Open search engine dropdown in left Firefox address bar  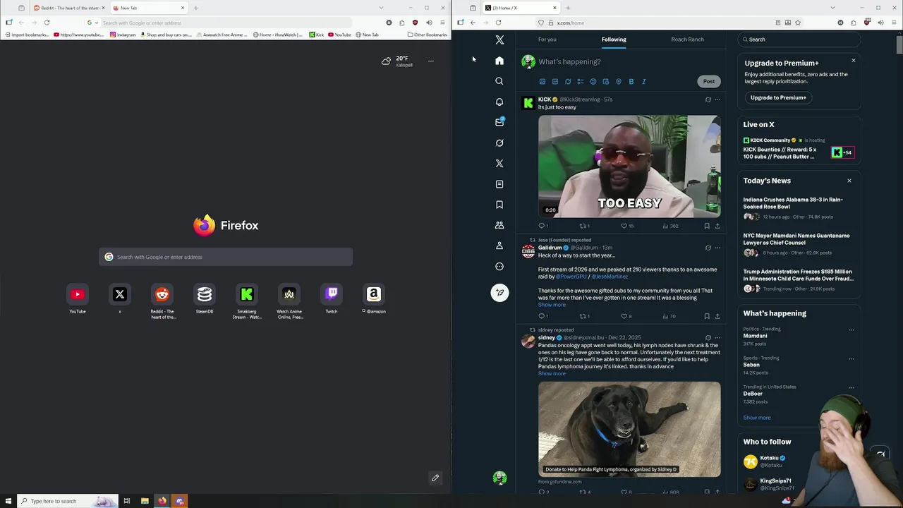click(x=92, y=23)
